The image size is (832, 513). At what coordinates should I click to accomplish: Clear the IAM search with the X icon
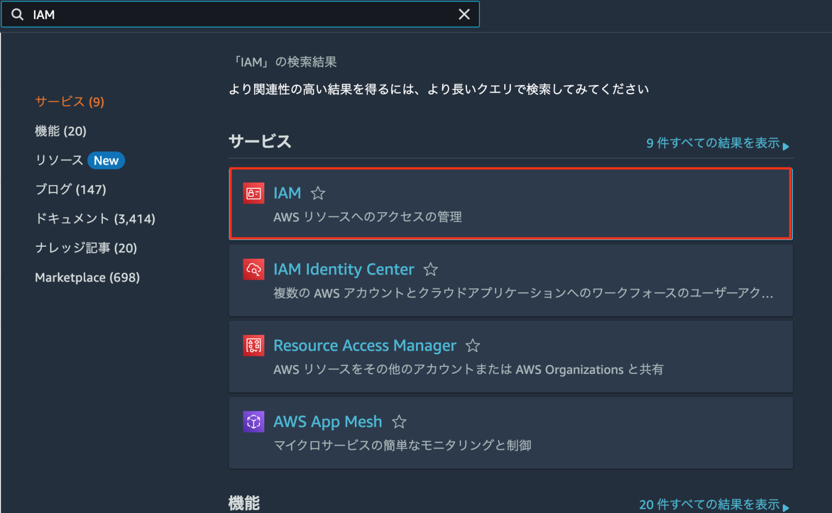coord(464,14)
